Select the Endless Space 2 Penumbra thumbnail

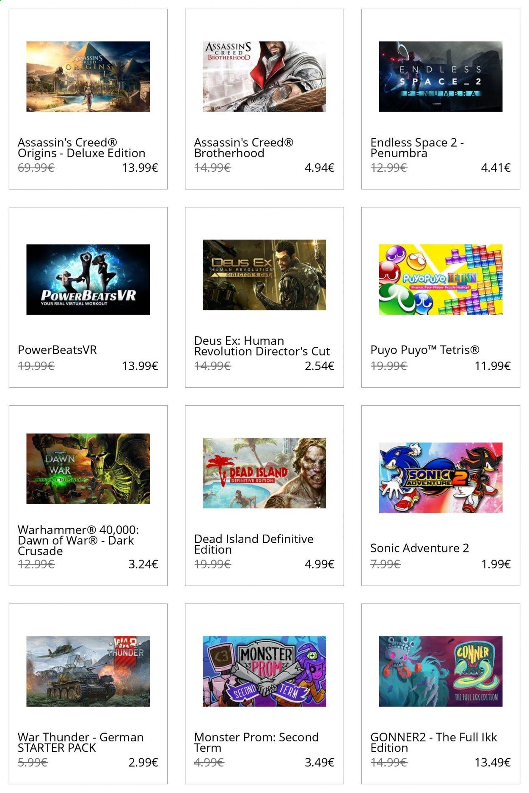point(441,77)
